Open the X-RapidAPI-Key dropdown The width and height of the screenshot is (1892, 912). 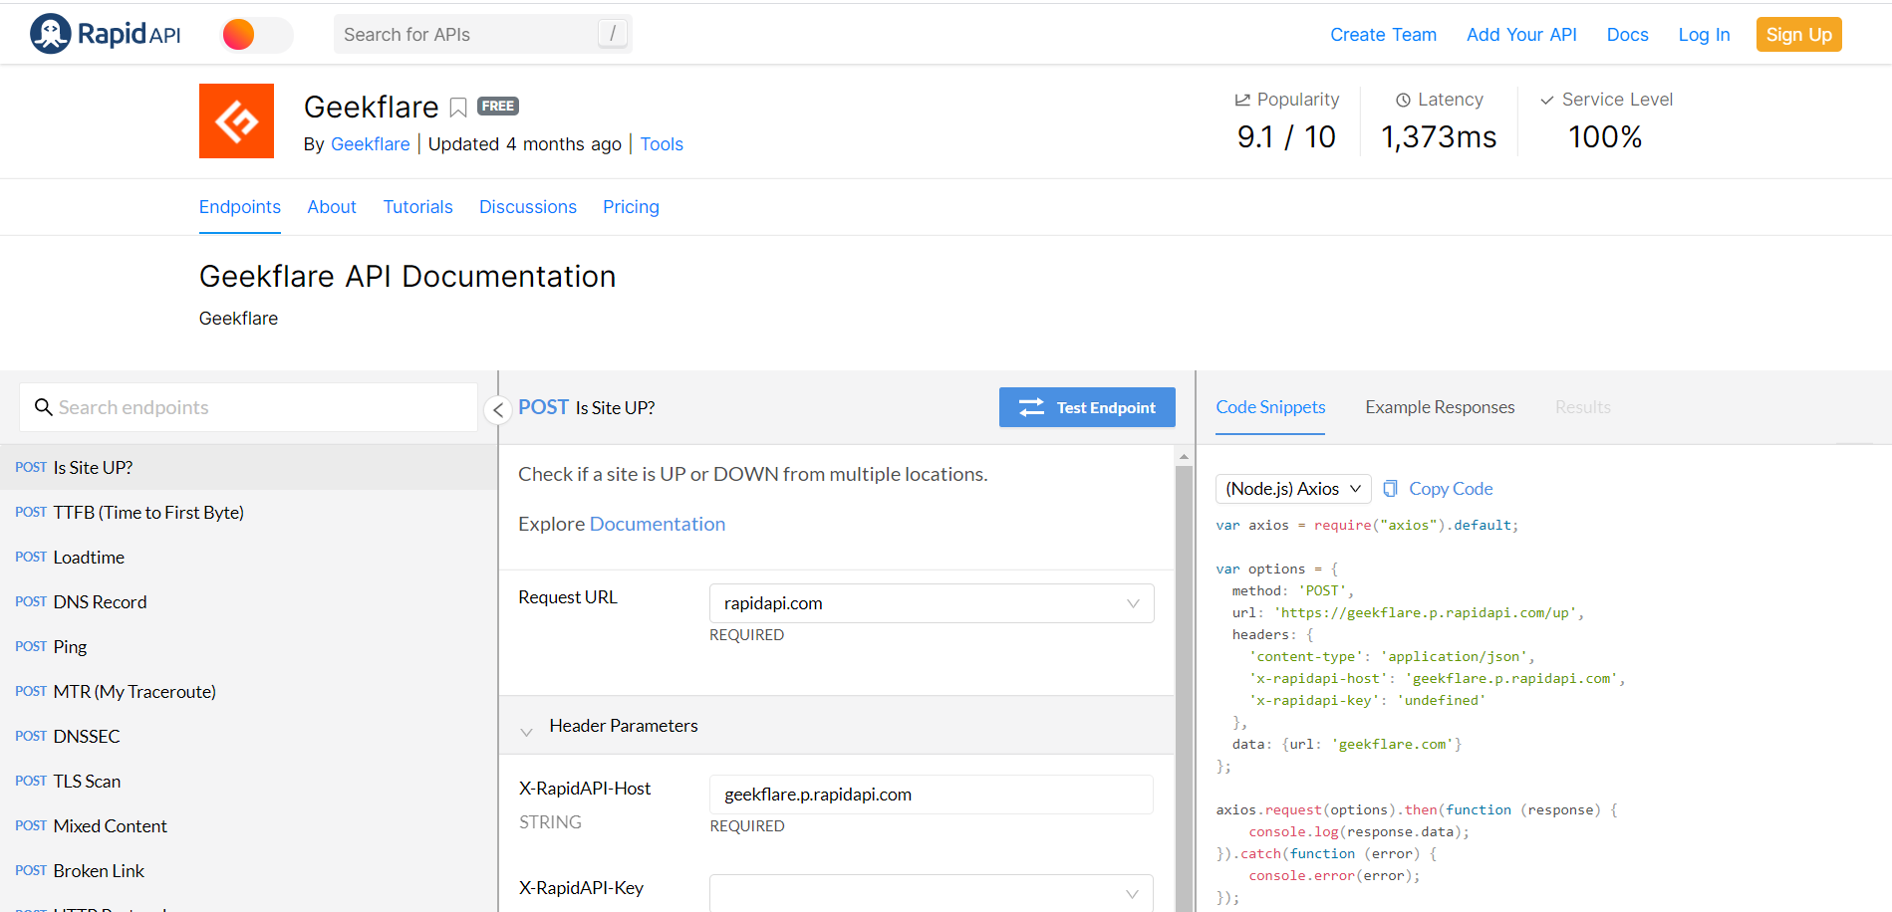pyautogui.click(x=1132, y=894)
